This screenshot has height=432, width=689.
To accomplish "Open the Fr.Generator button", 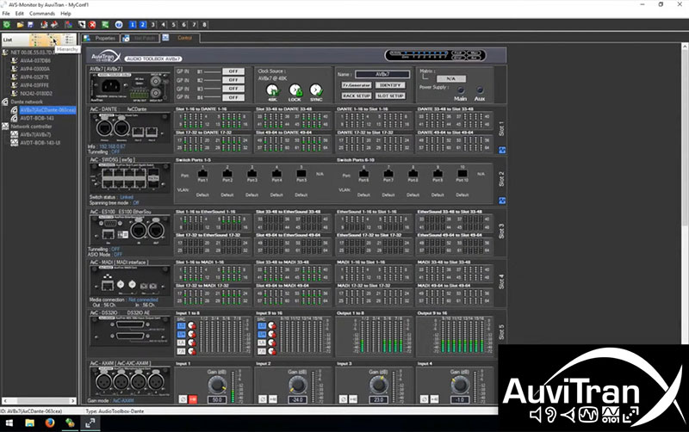I will [357, 85].
